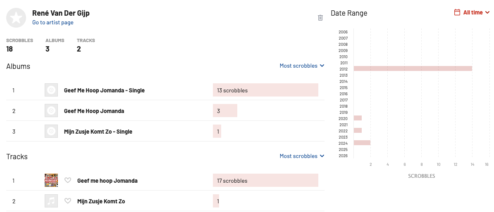Click album art for Geef Me Hoop Jomanda - Single
The height and width of the screenshot is (212, 494).
click(x=51, y=90)
